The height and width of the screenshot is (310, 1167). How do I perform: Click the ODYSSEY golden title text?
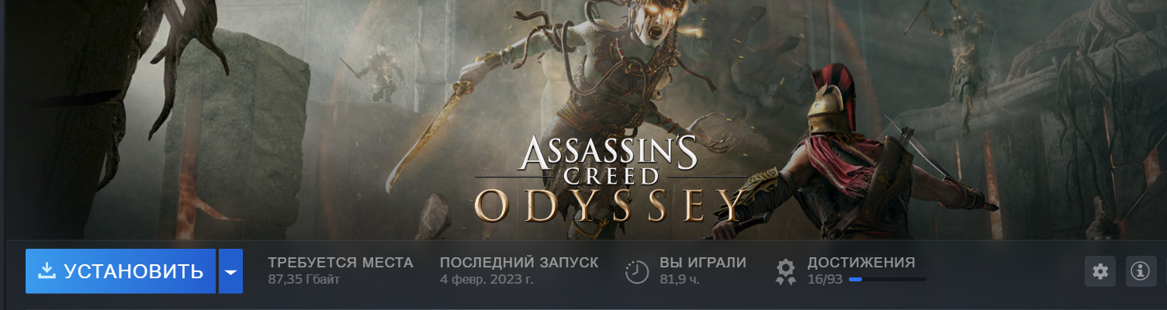pyautogui.click(x=610, y=205)
